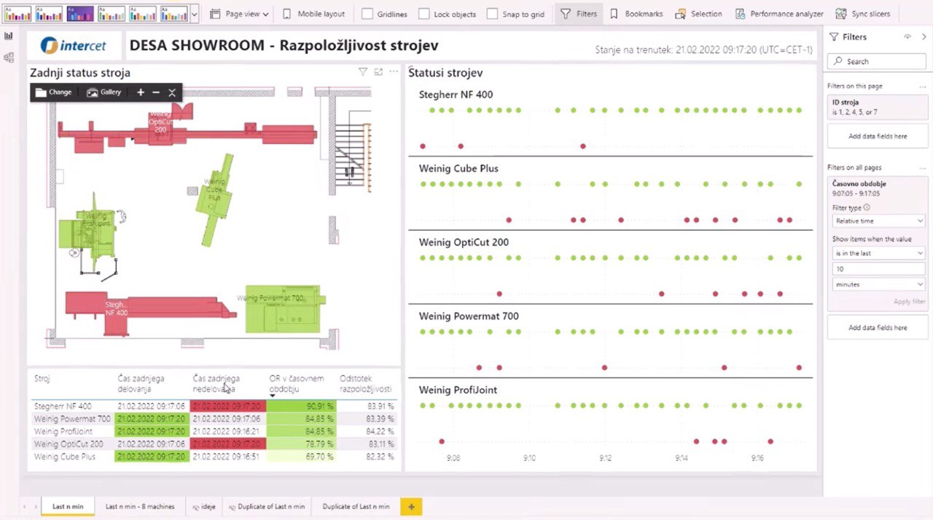The width and height of the screenshot is (933, 520).
Task: Click the 83,91 % availability cell
Action: [x=380, y=406]
